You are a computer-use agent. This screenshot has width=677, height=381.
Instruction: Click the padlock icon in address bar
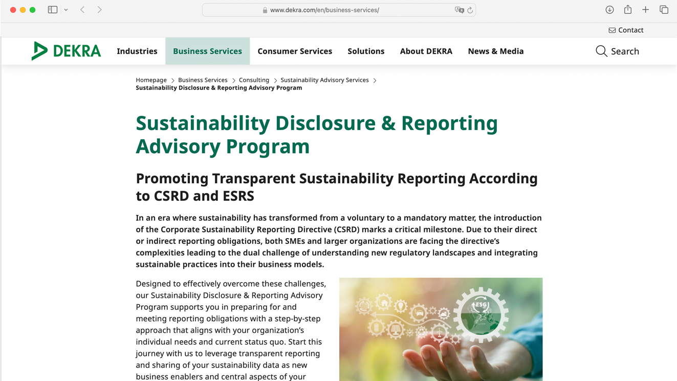[265, 10]
